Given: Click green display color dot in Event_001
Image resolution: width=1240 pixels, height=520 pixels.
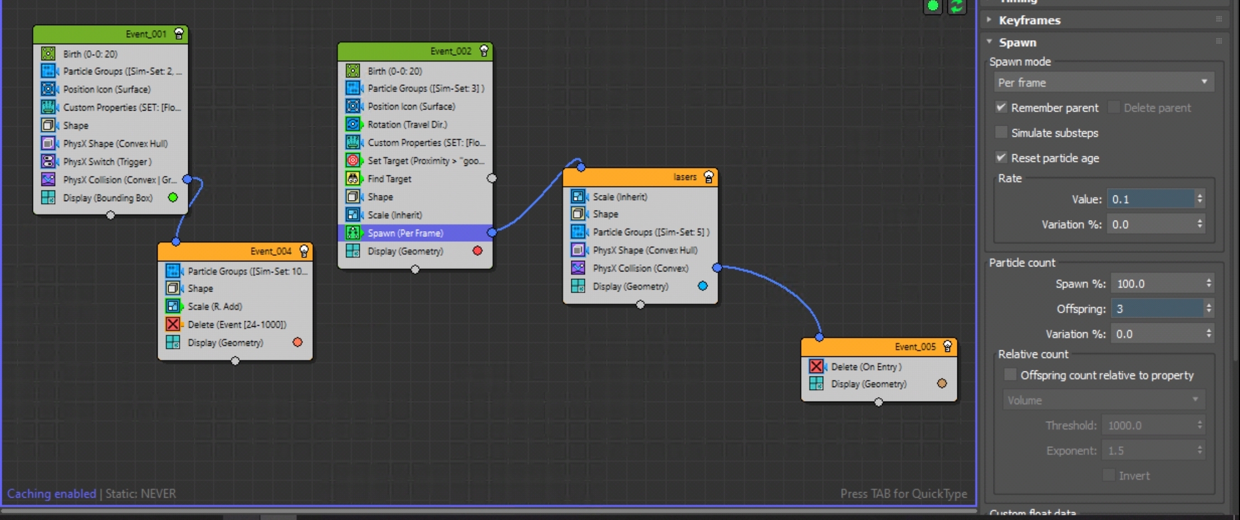Looking at the screenshot, I should tap(173, 197).
